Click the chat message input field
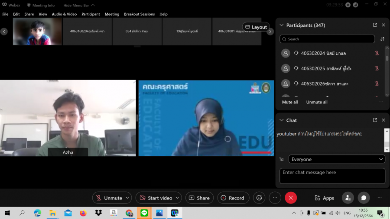 [332, 176]
